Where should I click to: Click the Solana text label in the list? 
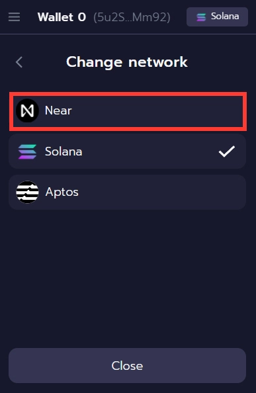click(x=64, y=152)
